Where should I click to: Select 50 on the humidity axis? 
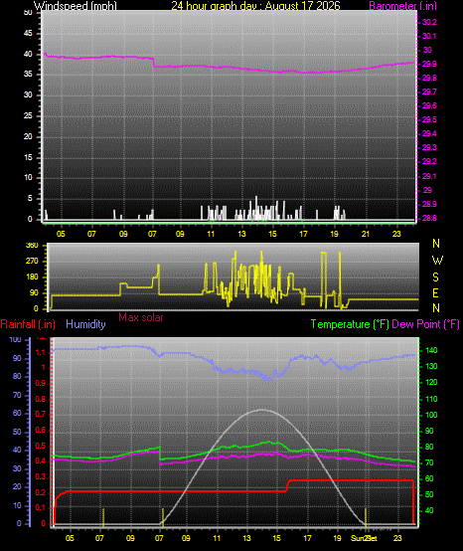[x=17, y=432]
